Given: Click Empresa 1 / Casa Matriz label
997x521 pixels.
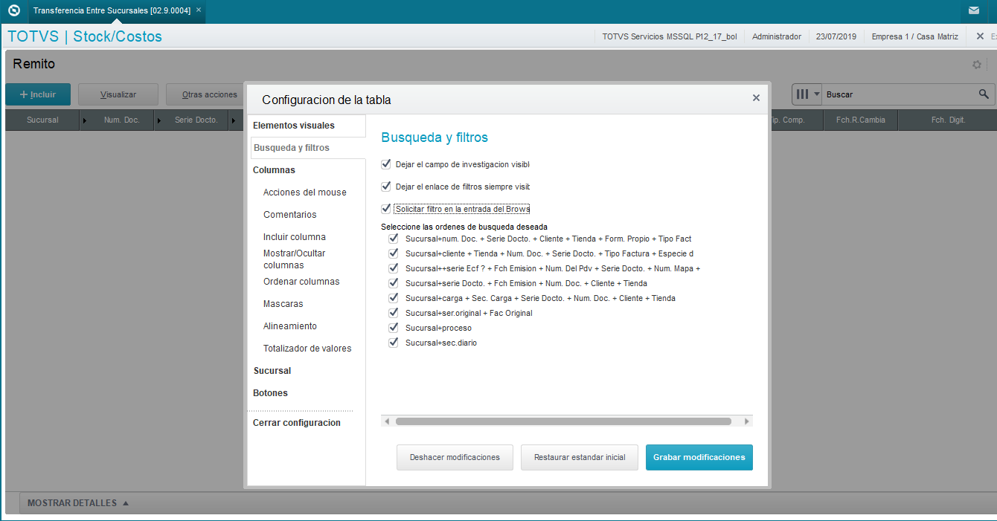Looking at the screenshot, I should [x=915, y=36].
